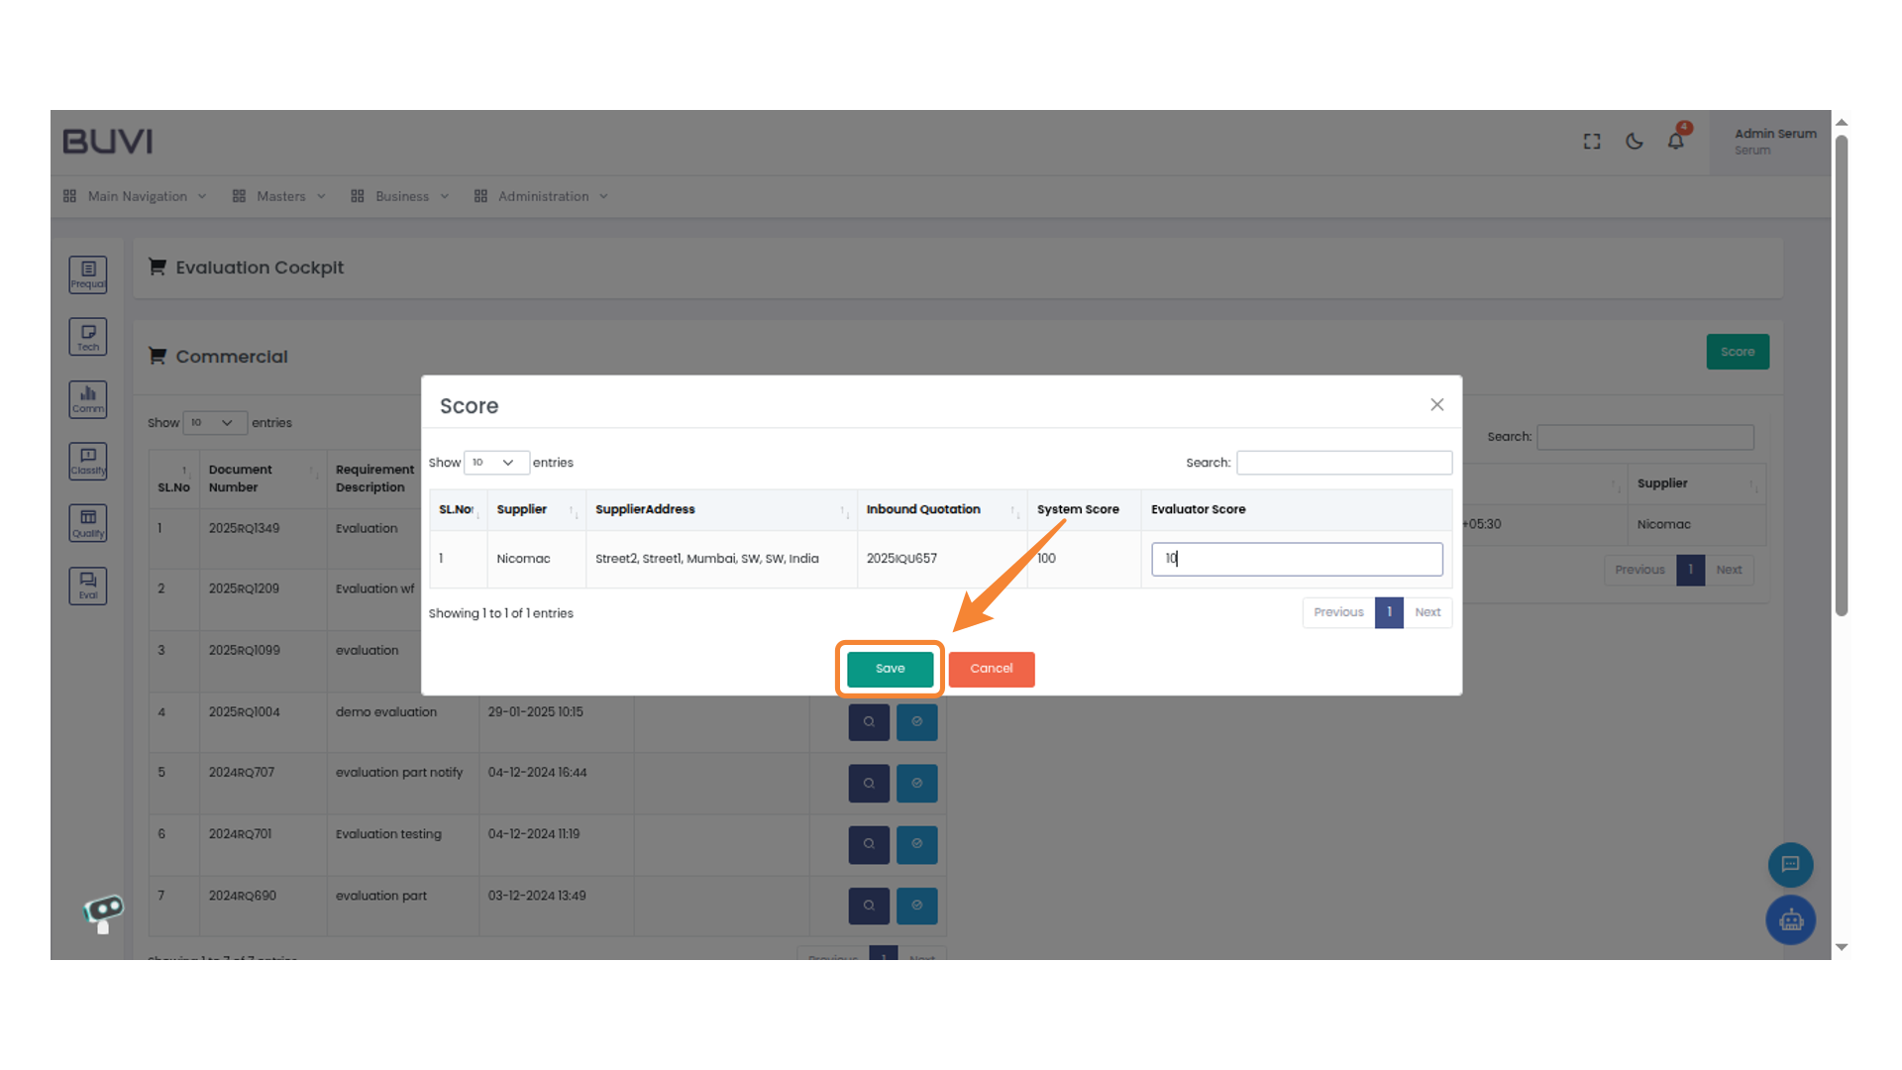Open the Administration menu
This screenshot has width=1902, height=1070.
pos(543,195)
